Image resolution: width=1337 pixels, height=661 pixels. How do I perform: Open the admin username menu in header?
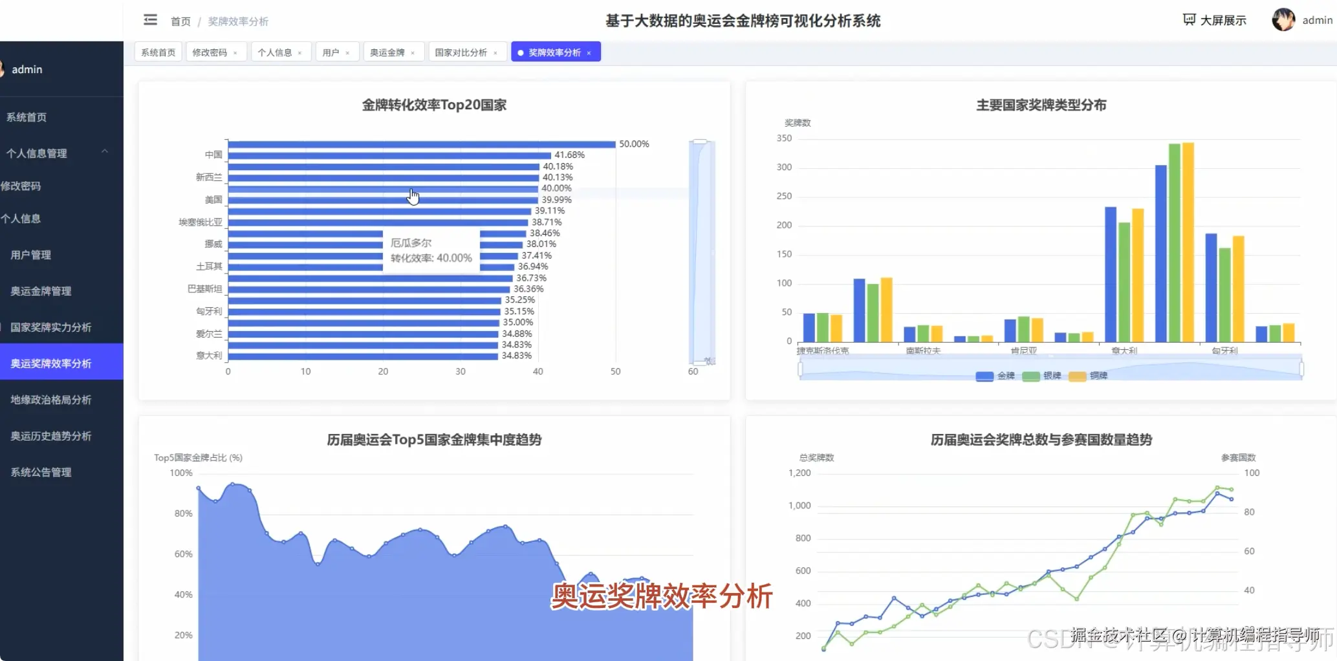coord(1317,20)
